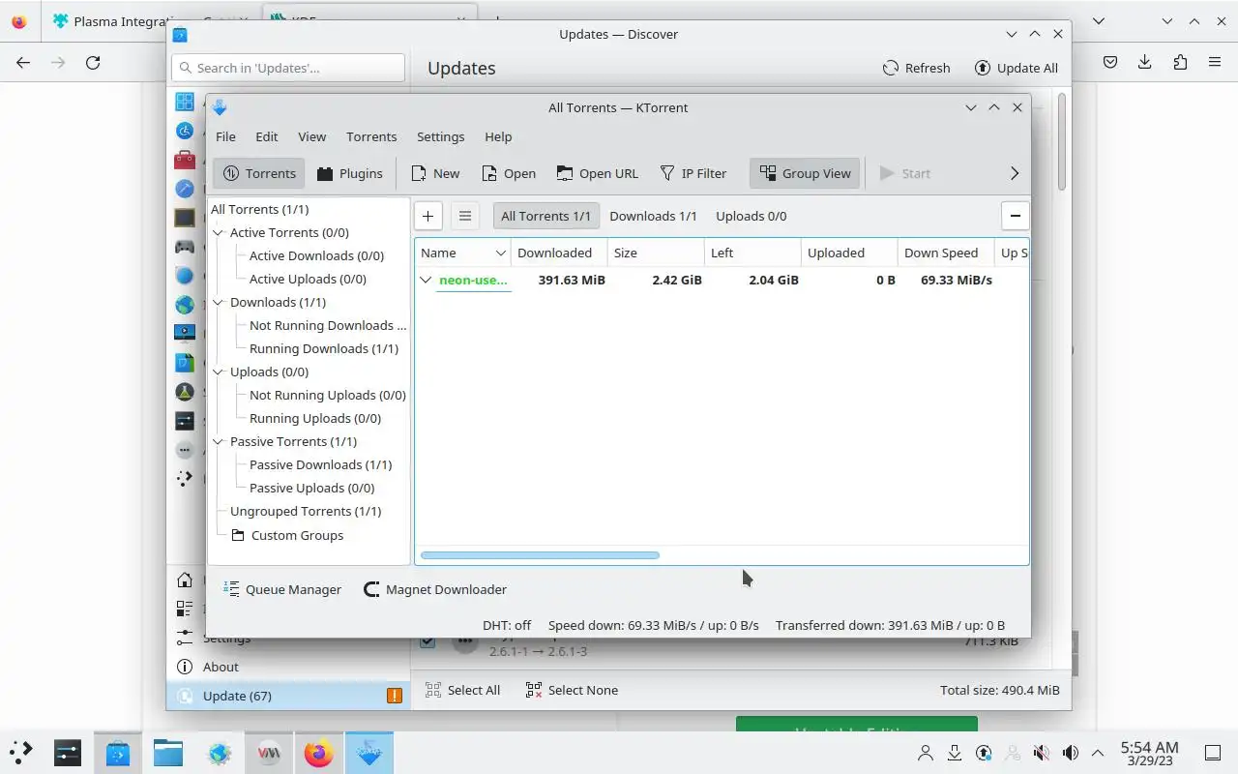Click the minus button beside the tabs
The image size is (1238, 774).
pyautogui.click(x=1015, y=216)
